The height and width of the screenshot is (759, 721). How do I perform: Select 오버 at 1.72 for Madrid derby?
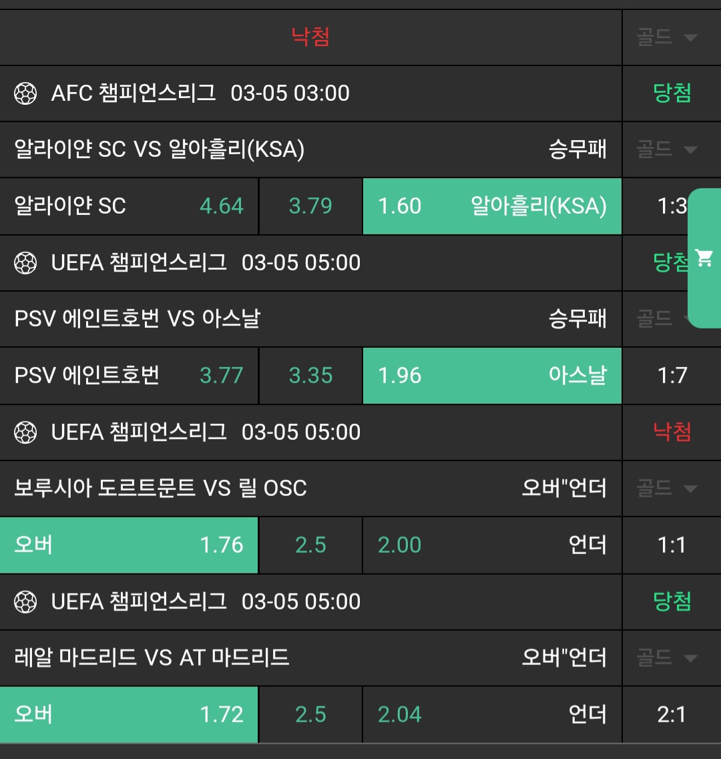coord(129,715)
